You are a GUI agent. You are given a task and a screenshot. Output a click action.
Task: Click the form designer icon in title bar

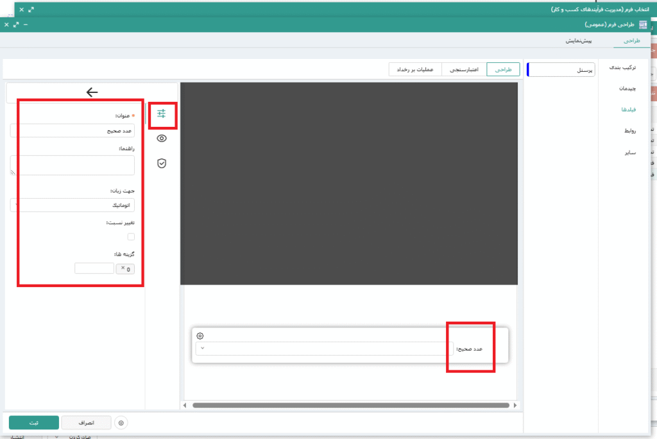643,24
